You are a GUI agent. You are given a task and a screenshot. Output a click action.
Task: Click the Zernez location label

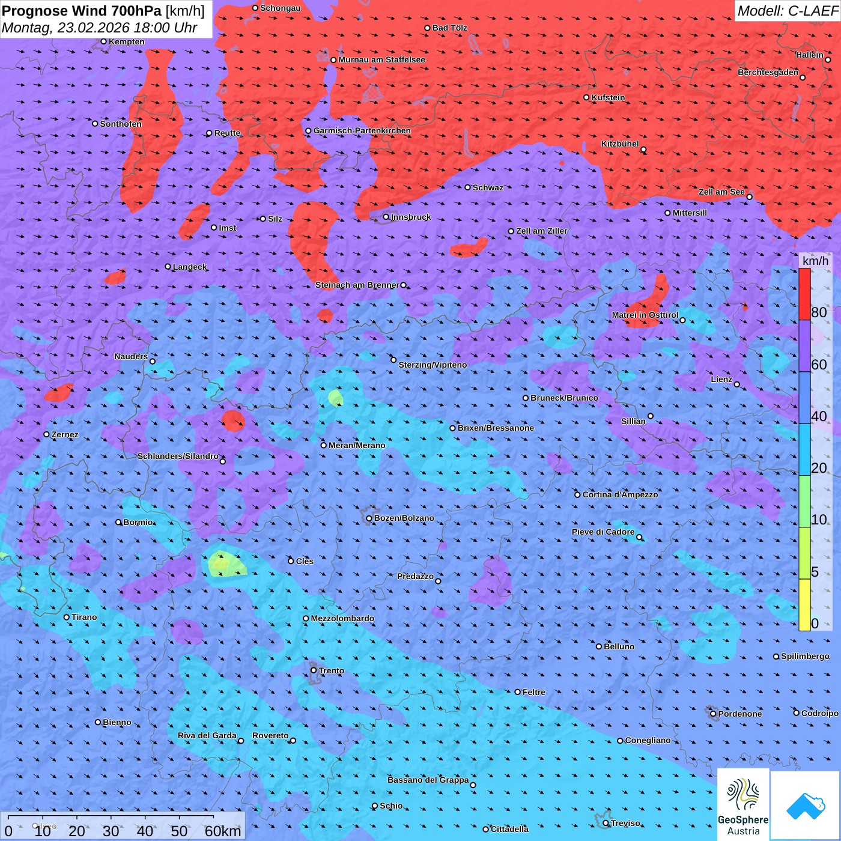coord(65,434)
